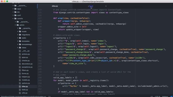This screenshot has height=97, width=173.
Task: Click the LF line ending selector
Action: (x=152, y=96)
